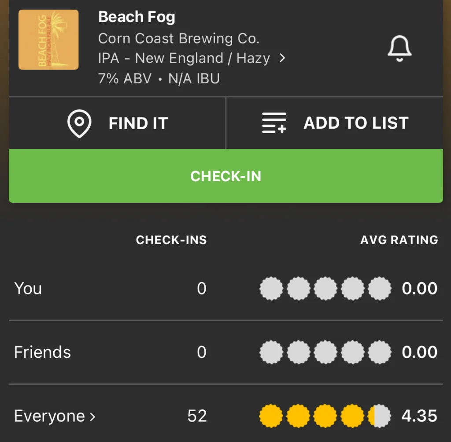Select the Friends check-ins row
This screenshot has width=451, height=442.
43,353
